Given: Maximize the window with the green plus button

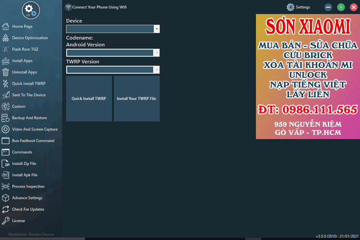Looking at the screenshot, I should [341, 7].
